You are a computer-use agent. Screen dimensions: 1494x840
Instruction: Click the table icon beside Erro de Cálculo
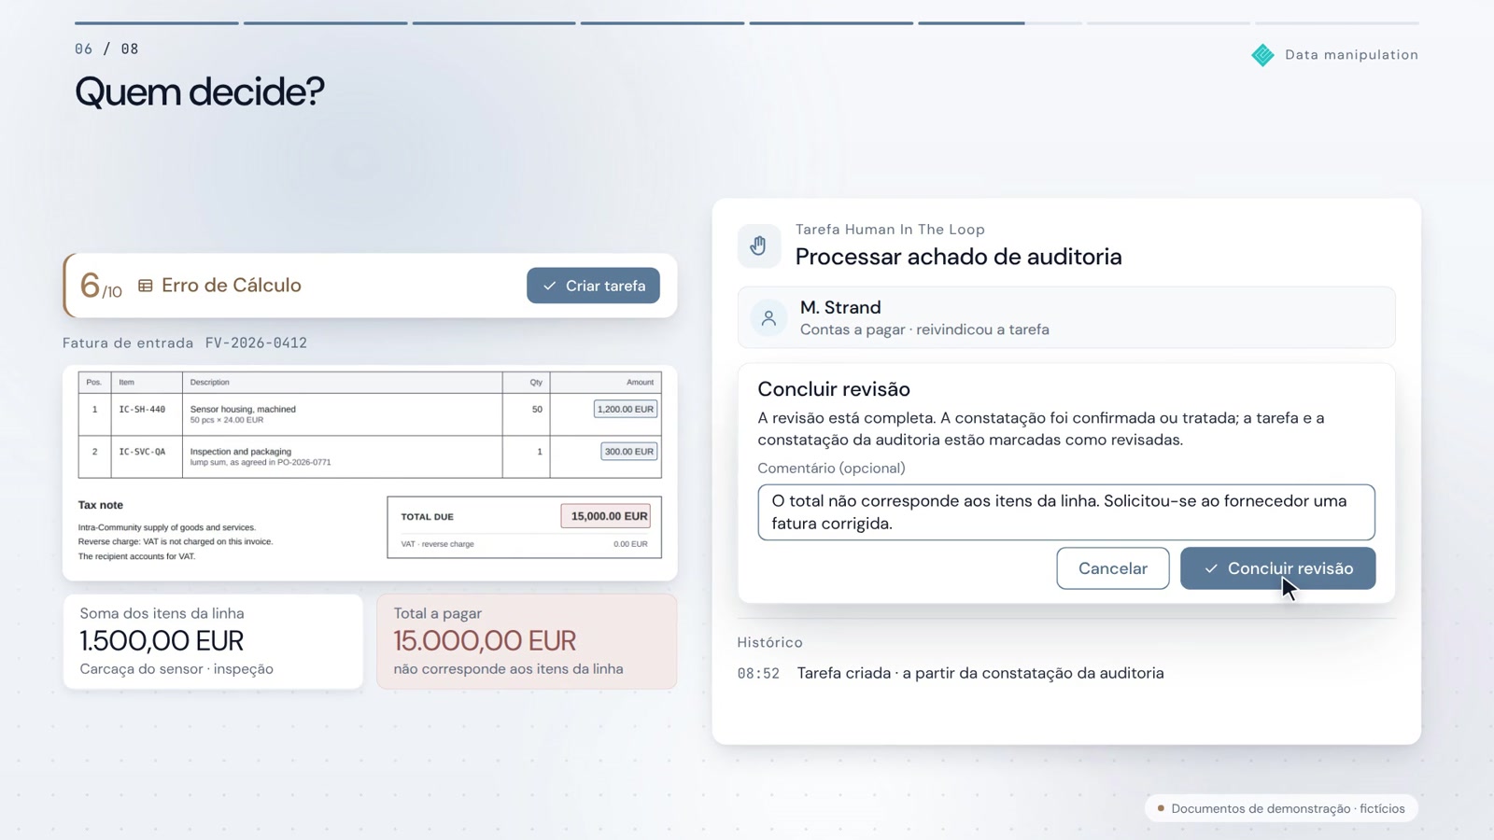point(146,286)
